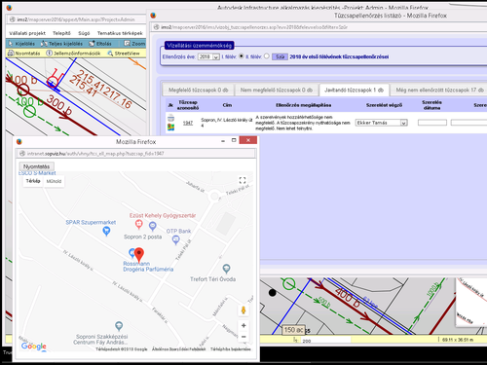The height and width of the screenshot is (365, 487).
Task: Click the Tűzcsap azonosító column header
Action: tap(188, 105)
